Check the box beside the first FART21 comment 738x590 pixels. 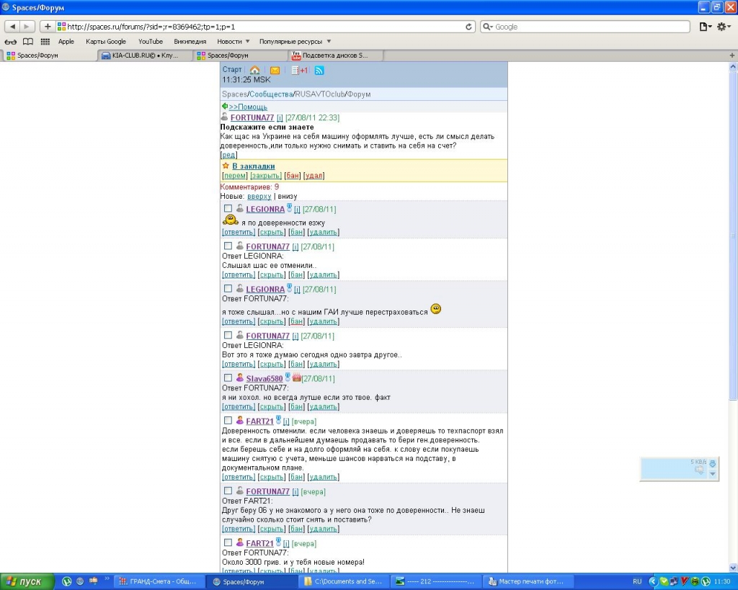pos(228,421)
